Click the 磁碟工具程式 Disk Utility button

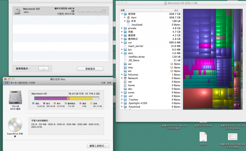click(x=98, y=146)
